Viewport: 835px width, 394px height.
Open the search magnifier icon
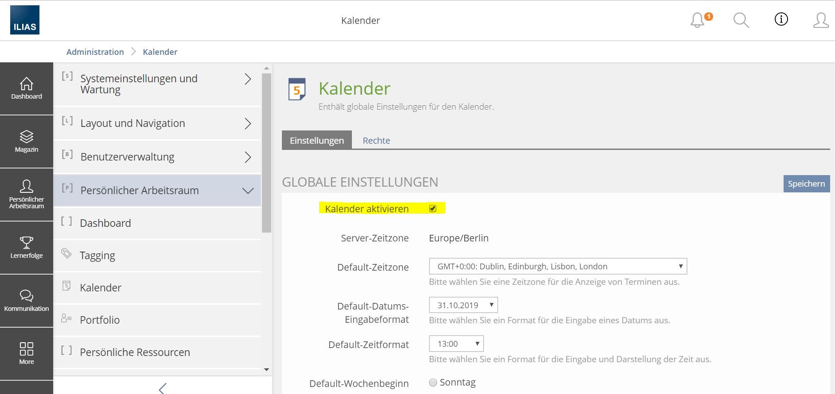(x=741, y=20)
